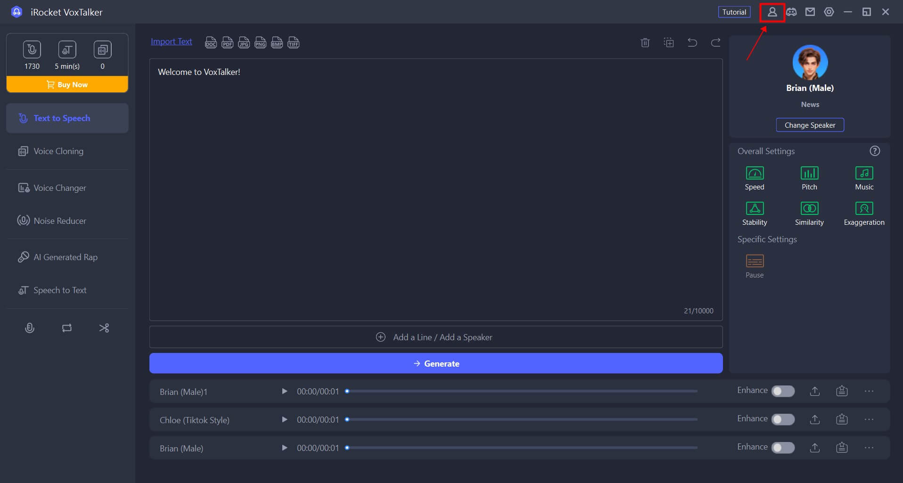Switch to Text to Speech

(x=67, y=118)
